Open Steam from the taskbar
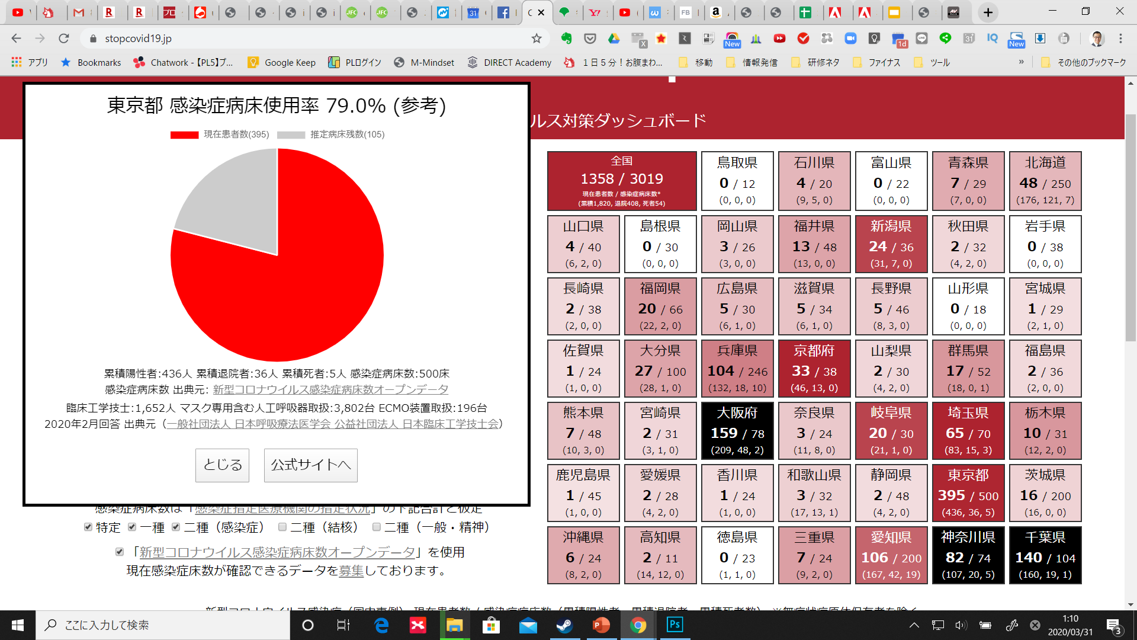 564,625
